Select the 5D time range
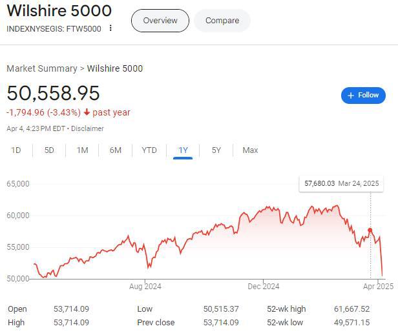 [x=49, y=150]
